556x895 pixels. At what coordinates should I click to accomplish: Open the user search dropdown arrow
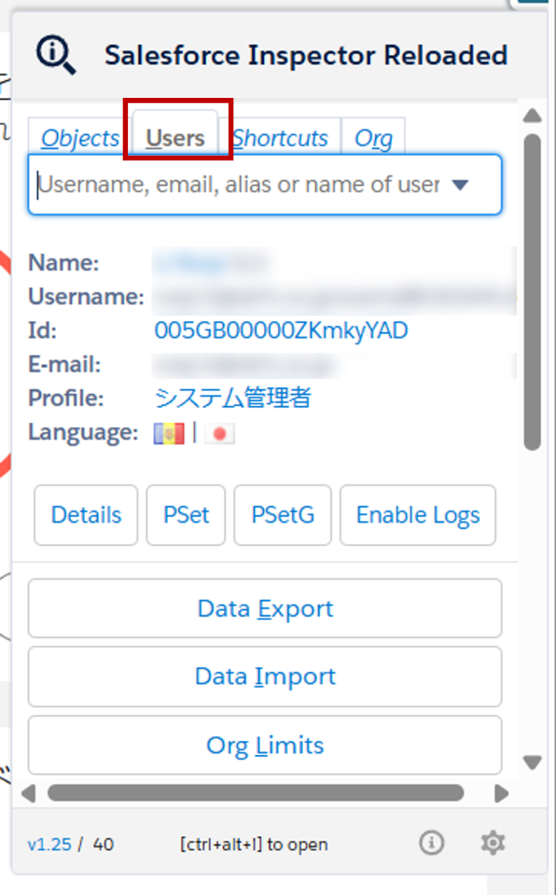coord(461,185)
